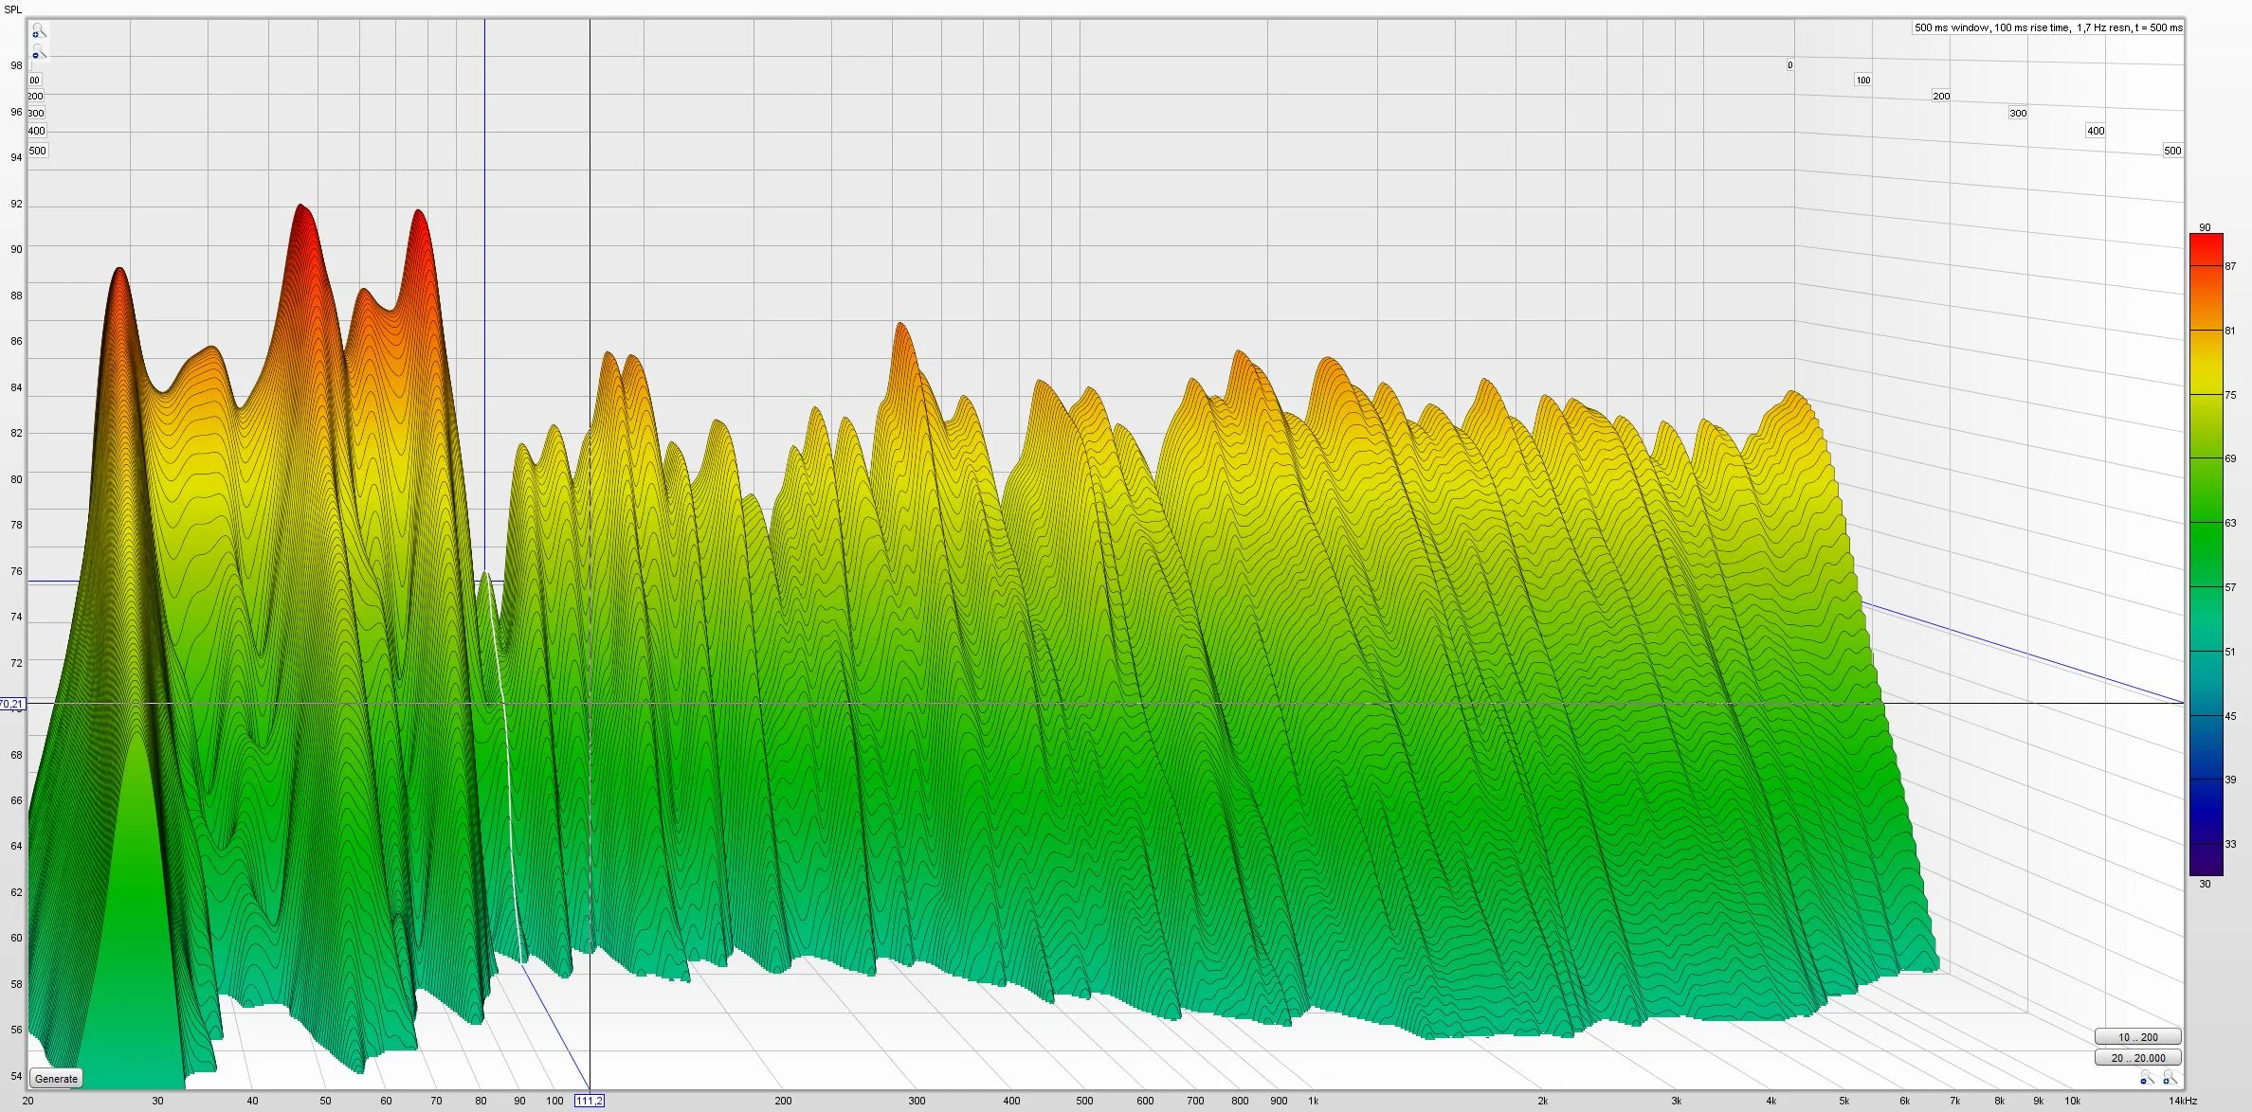Click the rainbow color scale legend bar
This screenshot has width=2252, height=1112.
(x=2206, y=554)
